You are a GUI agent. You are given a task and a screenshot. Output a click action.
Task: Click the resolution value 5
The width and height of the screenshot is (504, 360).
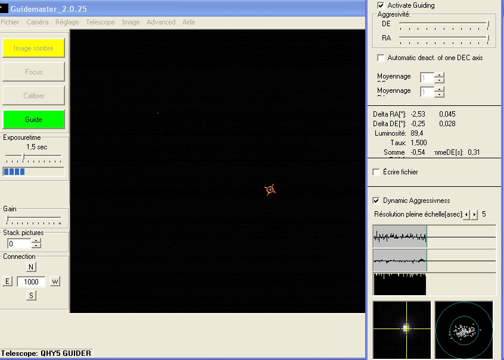click(484, 215)
